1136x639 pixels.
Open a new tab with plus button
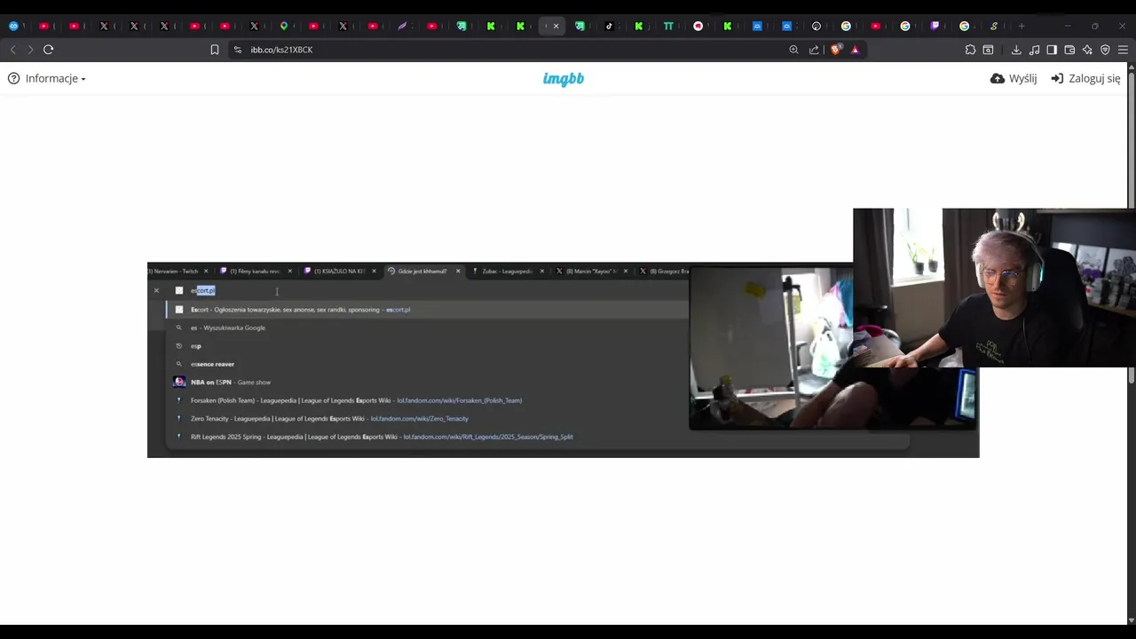[1022, 26]
